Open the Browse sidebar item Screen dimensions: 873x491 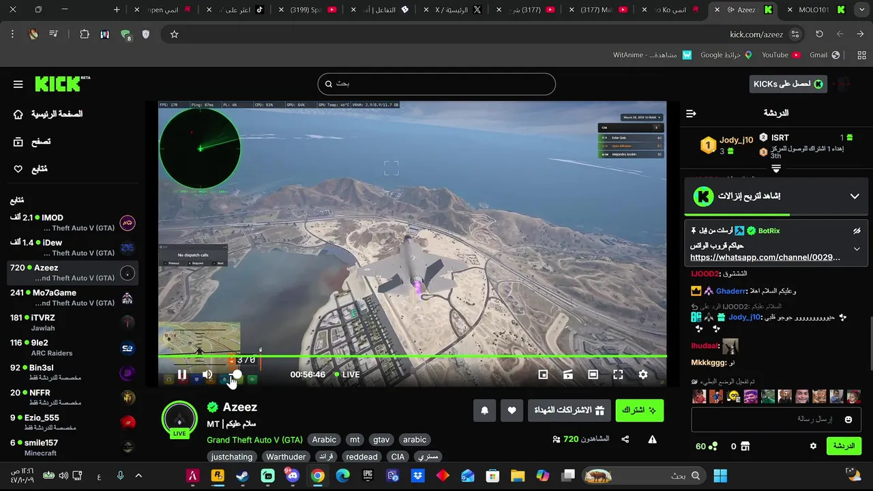pyautogui.click(x=32, y=142)
